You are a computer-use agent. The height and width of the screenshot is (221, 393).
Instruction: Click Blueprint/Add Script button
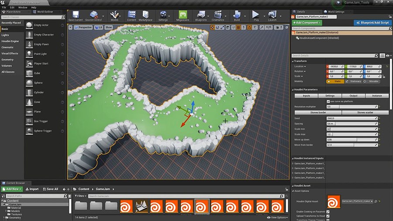point(372,23)
